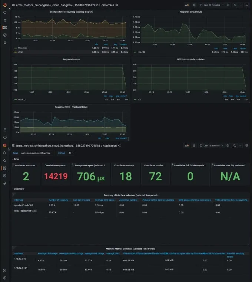Viewport: 252px width, 282px height.
Task: Share the Application dashboard
Action: coord(119,145)
